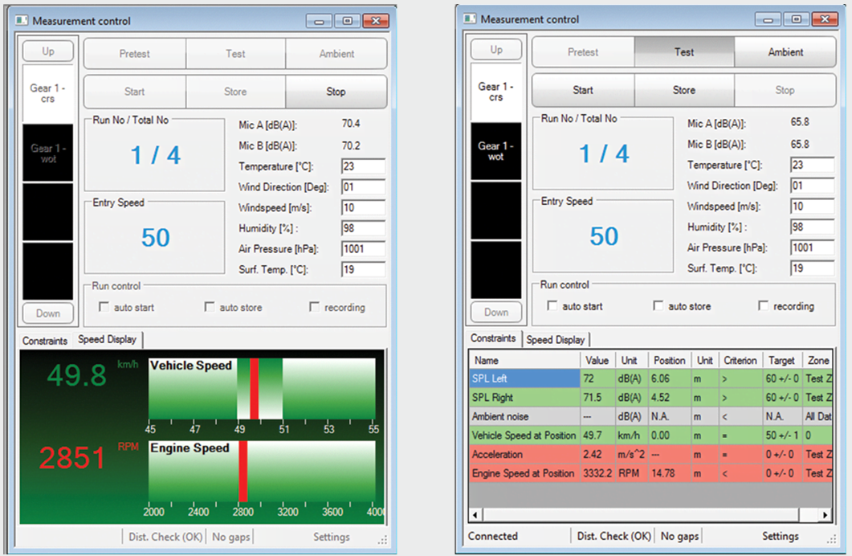Click Target column header in table
Viewport: 852px width, 556px height.
pos(781,360)
